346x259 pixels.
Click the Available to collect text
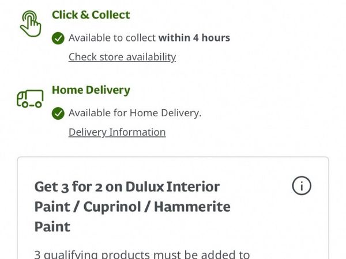(x=112, y=38)
